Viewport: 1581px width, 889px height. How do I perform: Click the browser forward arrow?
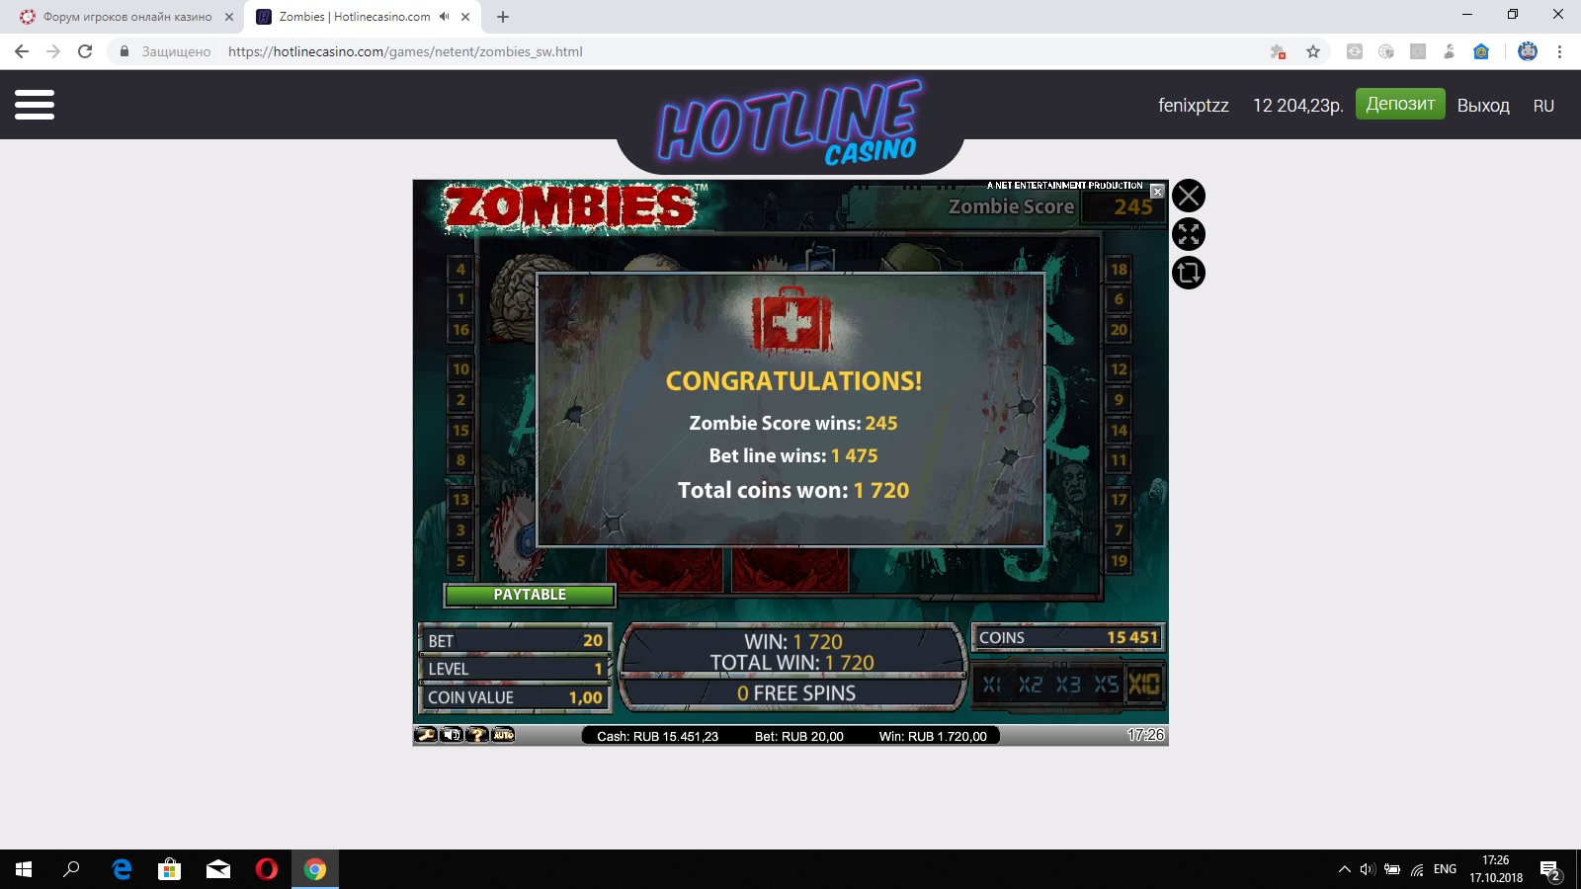(x=53, y=51)
